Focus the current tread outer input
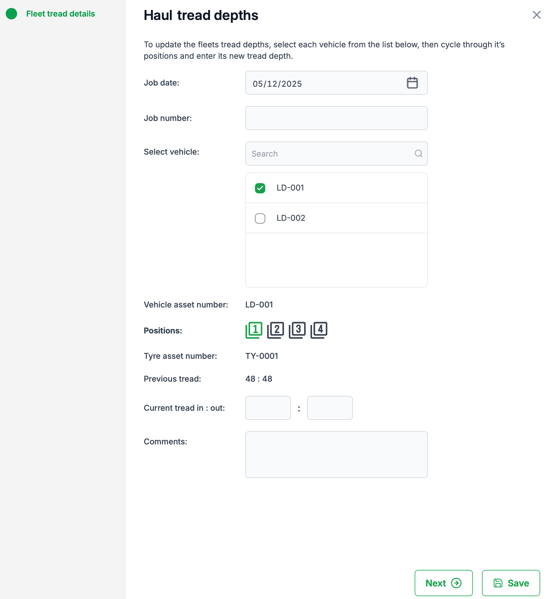 330,408
